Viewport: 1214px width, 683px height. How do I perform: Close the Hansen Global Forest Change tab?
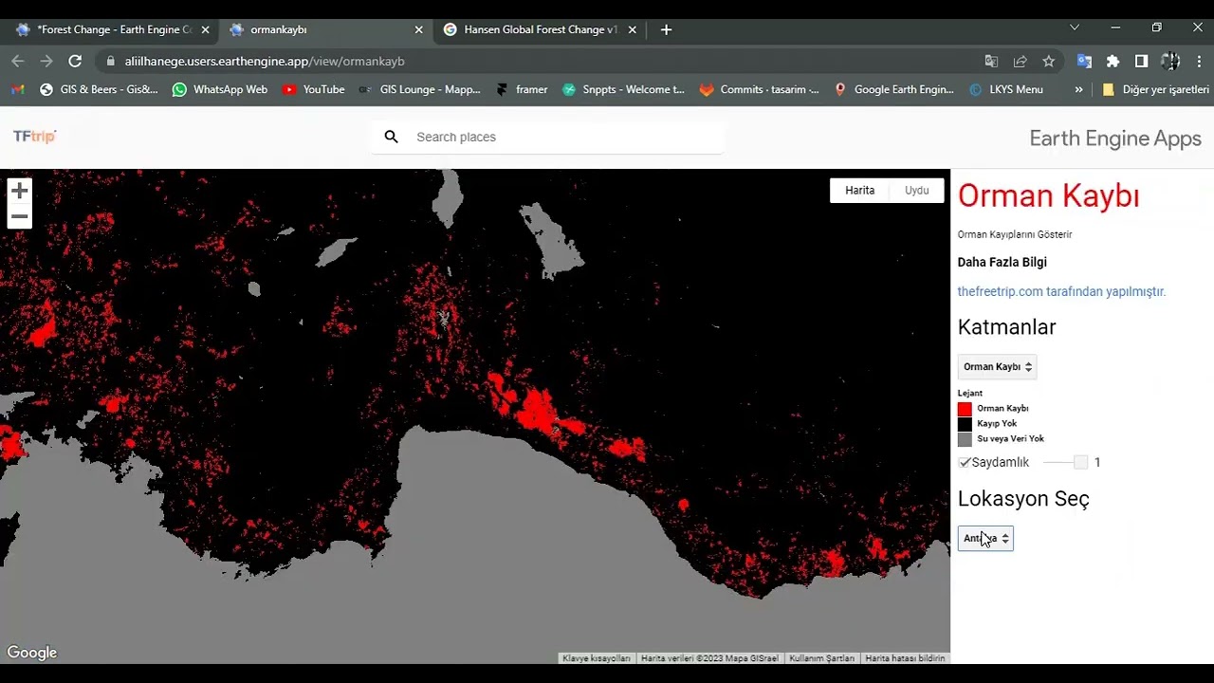click(632, 29)
